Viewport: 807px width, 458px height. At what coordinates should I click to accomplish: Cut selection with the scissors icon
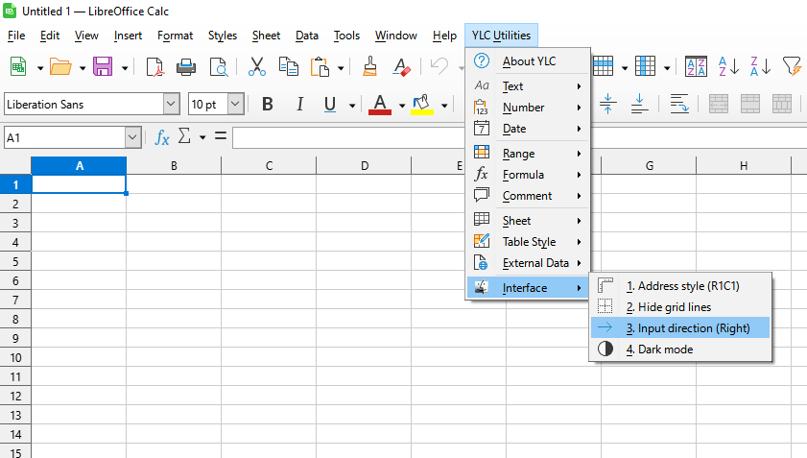coord(256,66)
